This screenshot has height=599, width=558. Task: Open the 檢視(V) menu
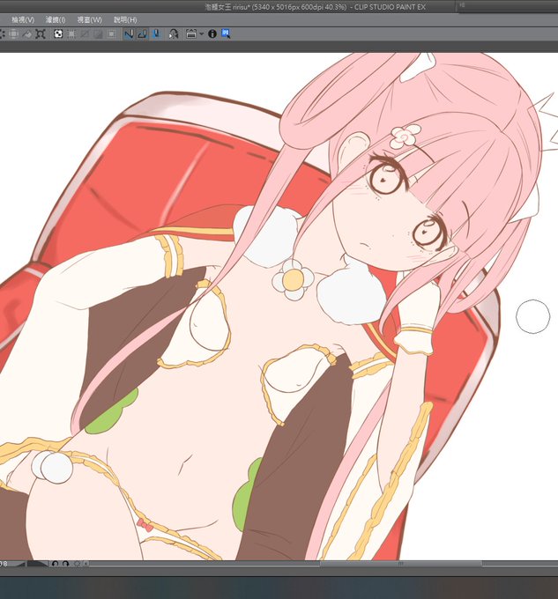click(23, 19)
